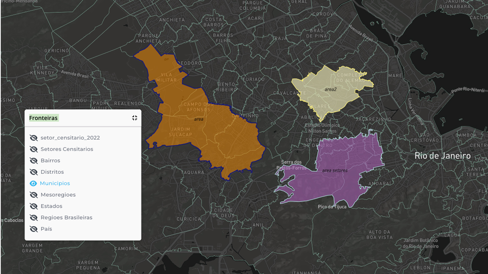Screen dimensions: 488x274
Task: Click the eye icon for Regioes Brasileiras
Action: tap(34, 218)
